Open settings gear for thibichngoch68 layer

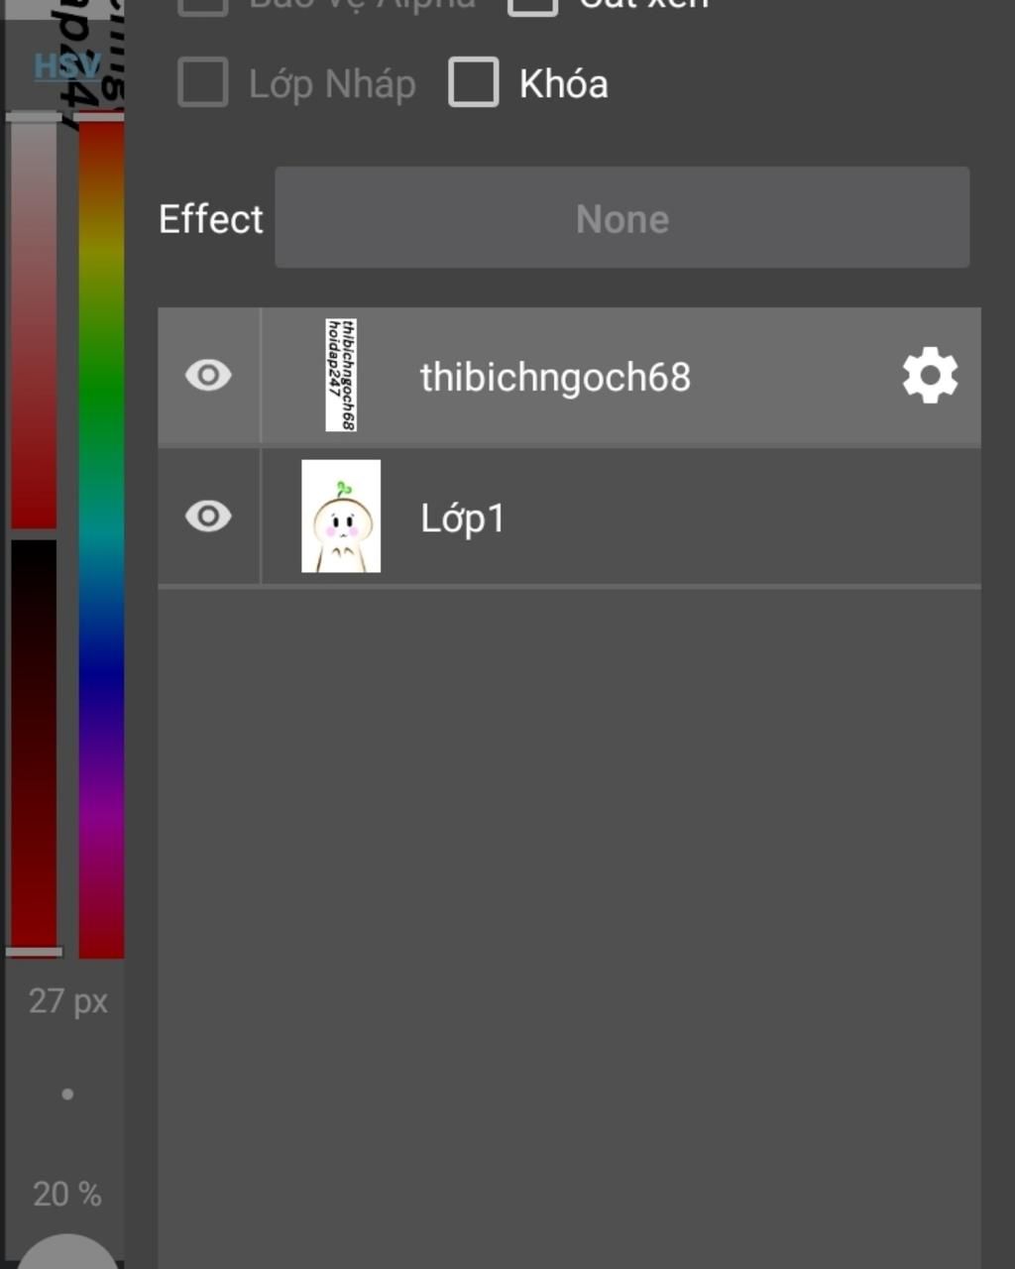click(930, 376)
